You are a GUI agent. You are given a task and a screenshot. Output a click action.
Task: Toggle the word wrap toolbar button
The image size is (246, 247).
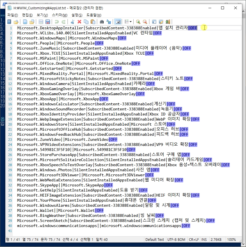tap(118, 22)
